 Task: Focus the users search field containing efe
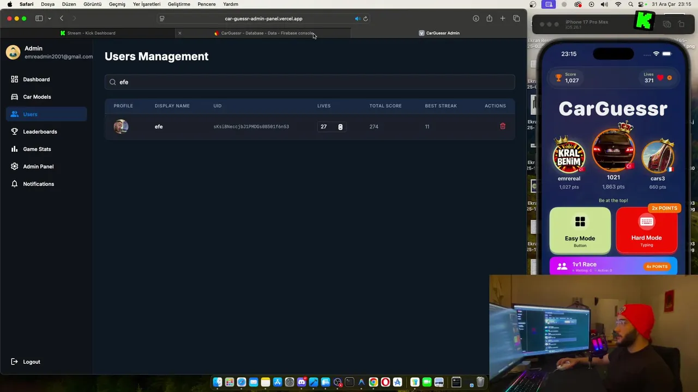tap(310, 82)
